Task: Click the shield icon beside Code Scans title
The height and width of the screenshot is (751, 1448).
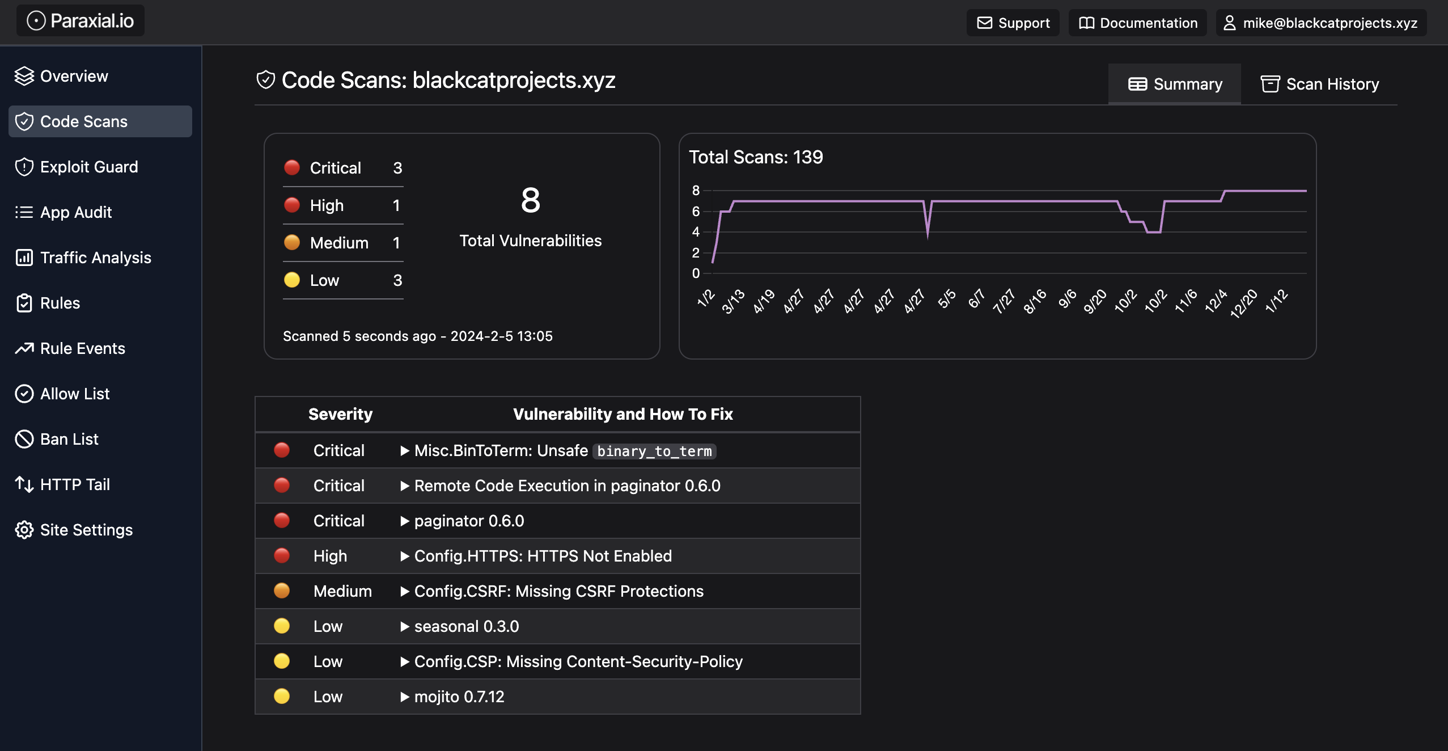Action: (266, 80)
